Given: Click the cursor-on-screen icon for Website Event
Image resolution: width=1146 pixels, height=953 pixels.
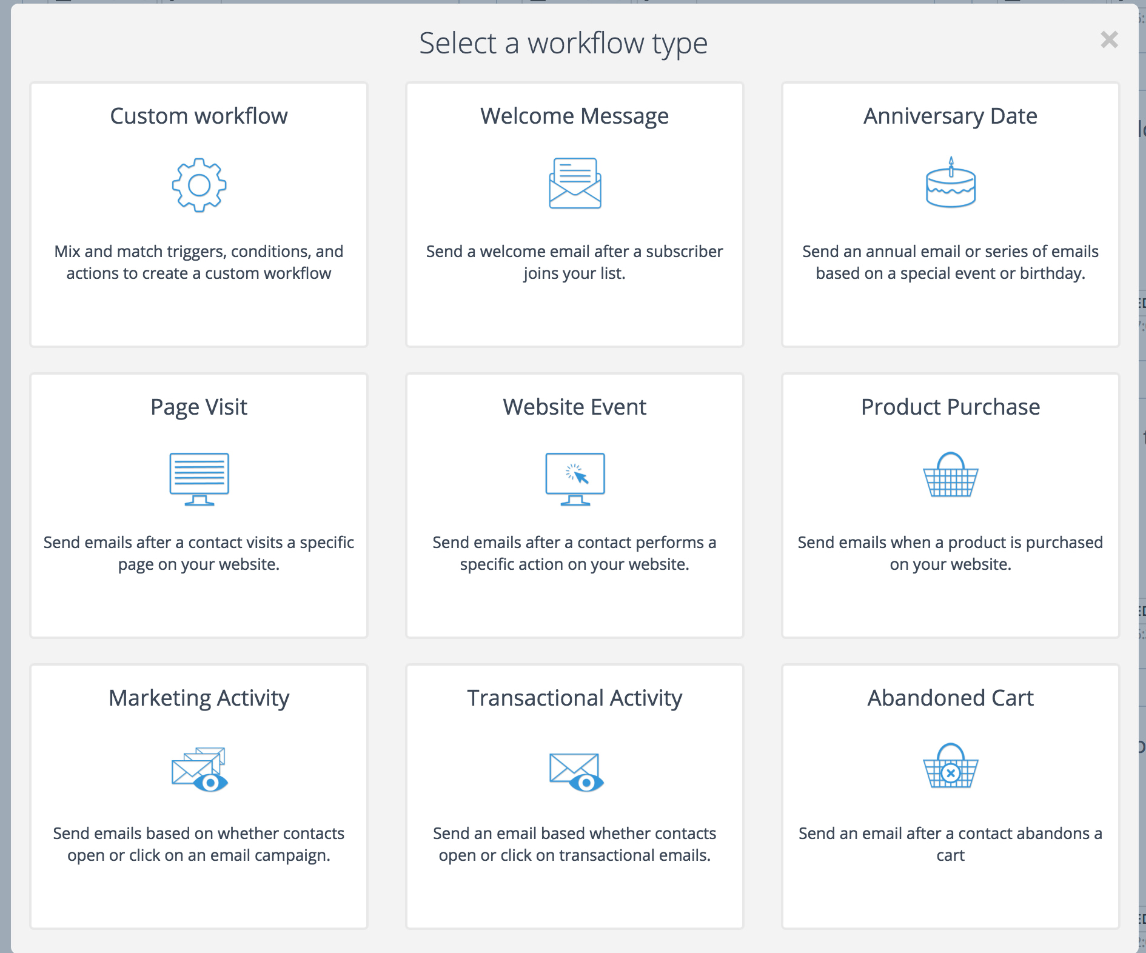Looking at the screenshot, I should [574, 479].
